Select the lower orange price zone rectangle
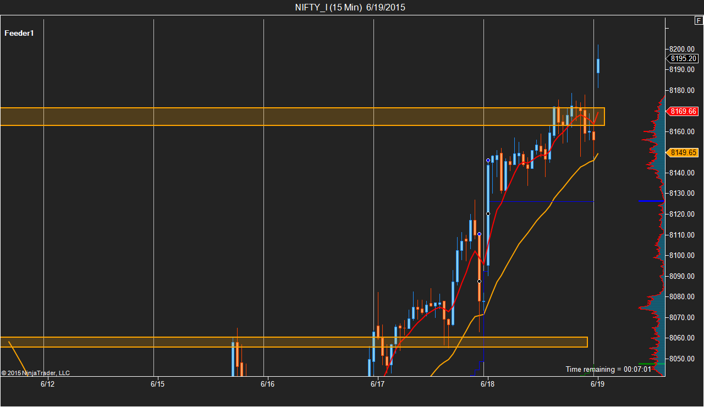704x407 pixels. click(x=294, y=342)
